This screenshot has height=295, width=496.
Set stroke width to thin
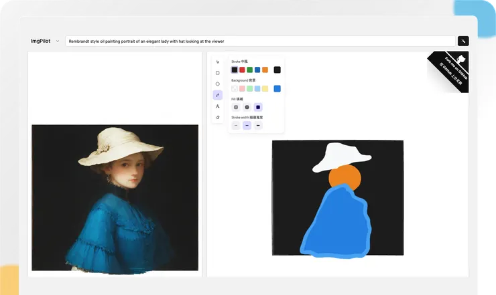(x=235, y=126)
